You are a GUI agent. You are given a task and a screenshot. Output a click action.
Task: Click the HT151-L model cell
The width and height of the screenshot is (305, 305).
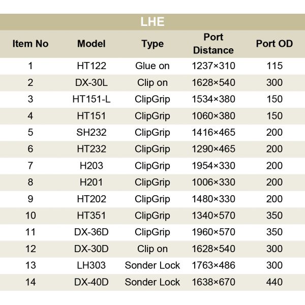(91, 99)
